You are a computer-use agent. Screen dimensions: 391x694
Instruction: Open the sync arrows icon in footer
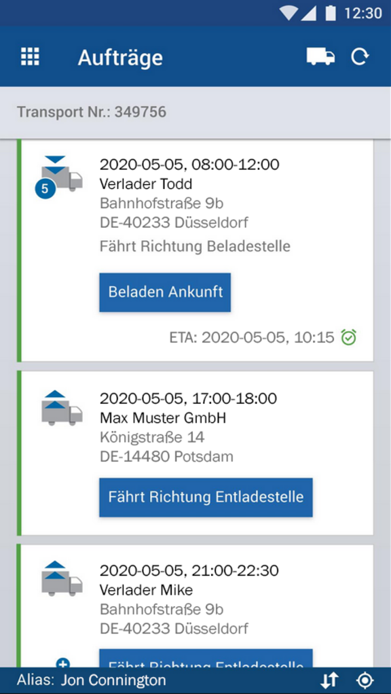tap(330, 680)
